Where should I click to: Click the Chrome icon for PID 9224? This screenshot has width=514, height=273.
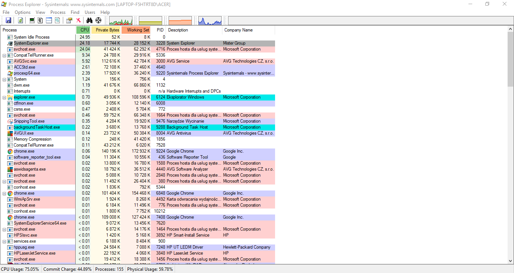pos(10,151)
